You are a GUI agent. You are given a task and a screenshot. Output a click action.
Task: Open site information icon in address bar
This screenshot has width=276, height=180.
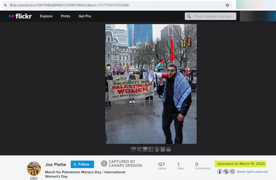pyautogui.click(x=5, y=5)
